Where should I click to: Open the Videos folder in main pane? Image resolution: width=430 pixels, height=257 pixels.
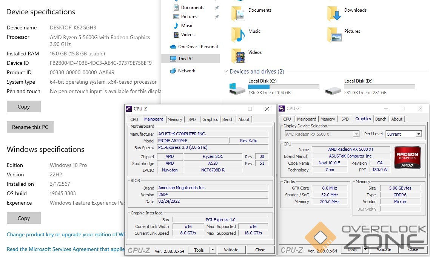pyautogui.click(x=238, y=55)
